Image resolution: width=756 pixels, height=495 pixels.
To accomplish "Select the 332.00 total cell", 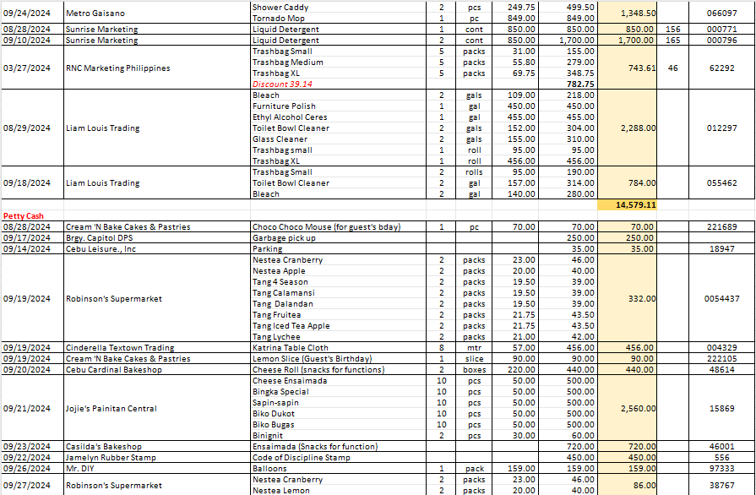I will 627,298.
